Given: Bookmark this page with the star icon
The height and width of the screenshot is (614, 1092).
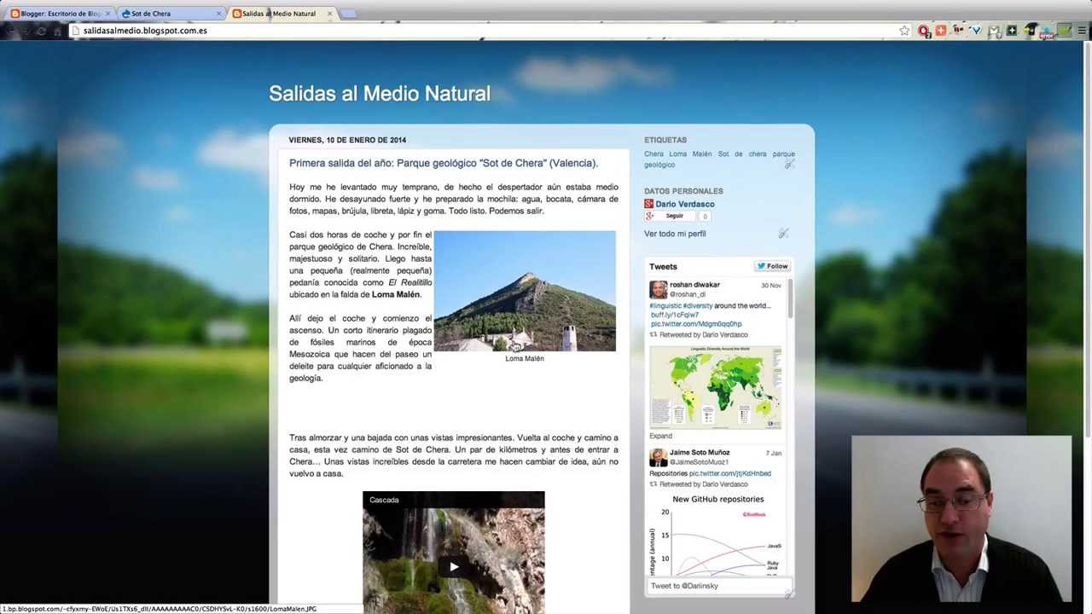Looking at the screenshot, I should coord(904,31).
